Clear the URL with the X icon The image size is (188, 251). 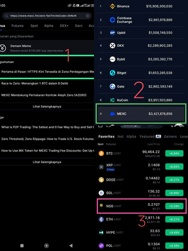click(87, 16)
